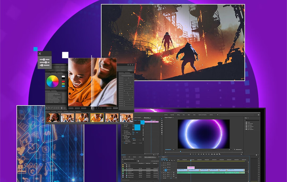Open the playback resolution 1/2 dropdown

pos(231,150)
